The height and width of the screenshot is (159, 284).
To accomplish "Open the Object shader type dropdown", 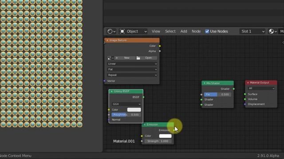I will 133,31.
